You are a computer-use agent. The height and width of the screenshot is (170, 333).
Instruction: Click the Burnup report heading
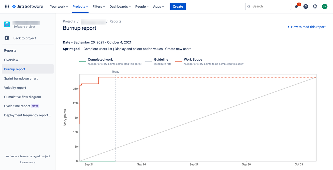(80, 28)
